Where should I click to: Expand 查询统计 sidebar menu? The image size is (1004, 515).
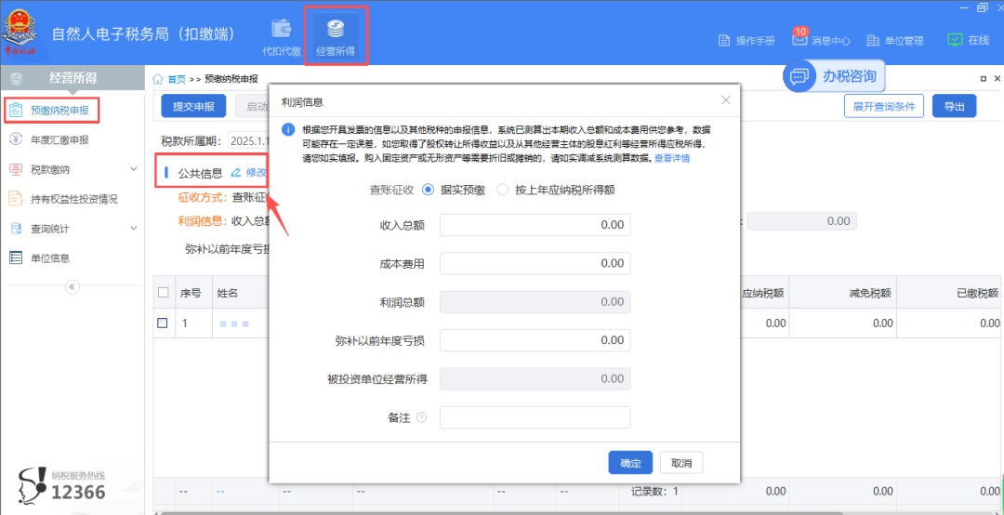coord(133,229)
